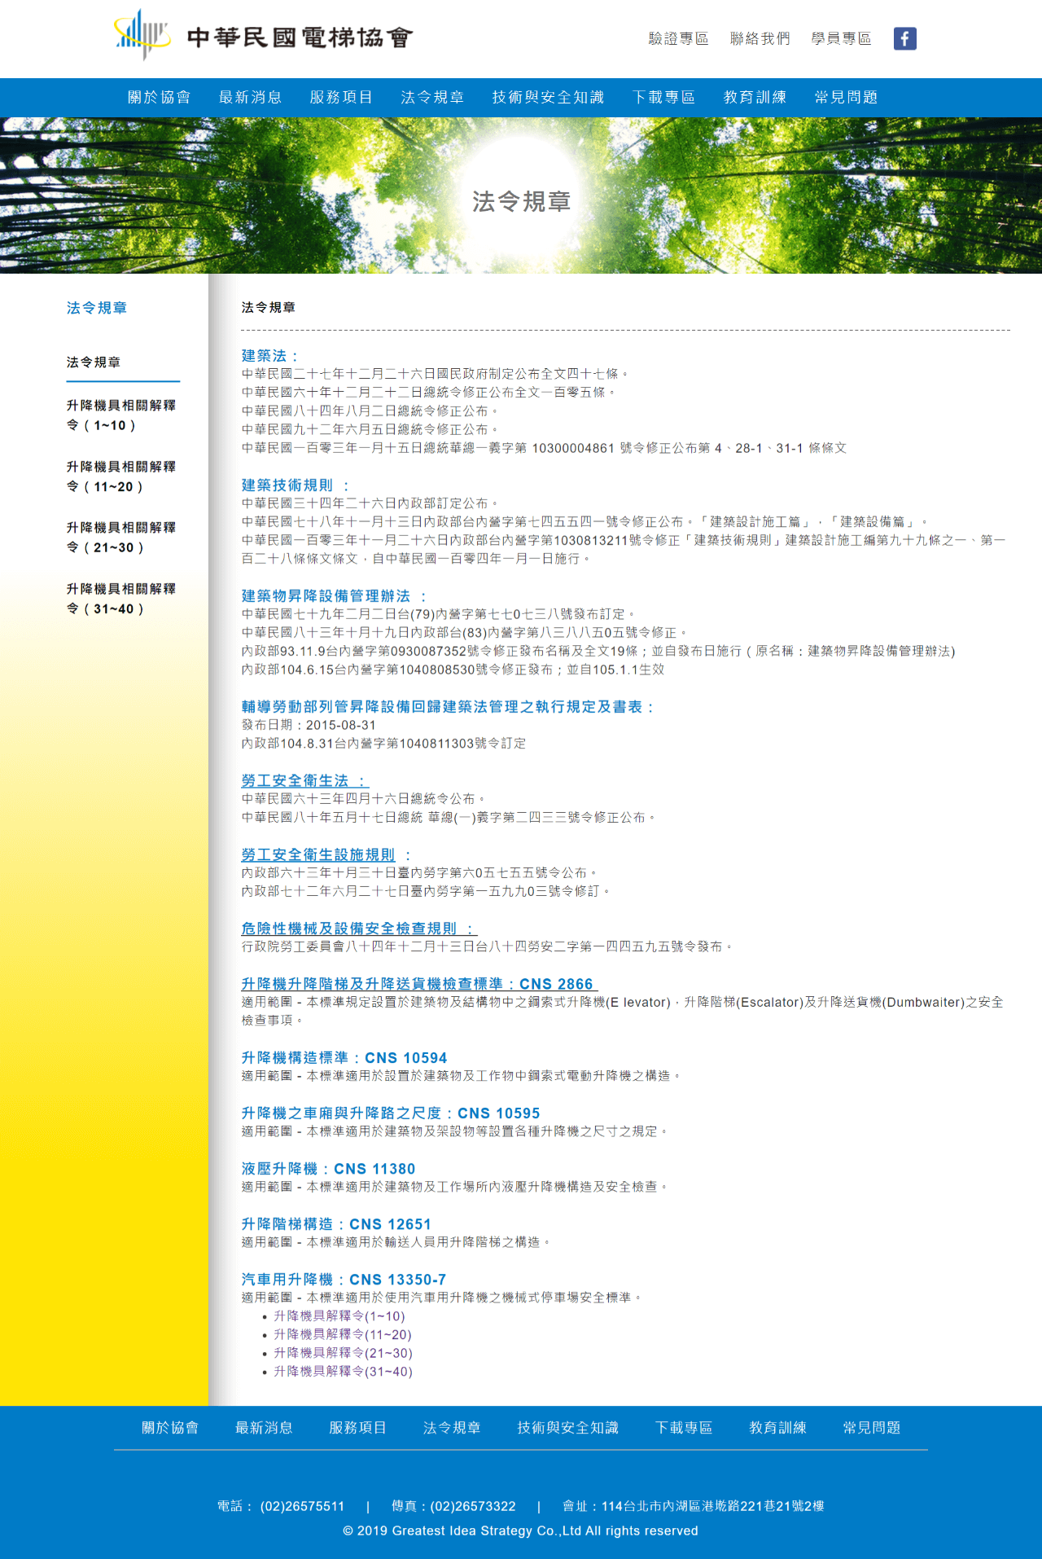Viewport: 1042px width, 1559px height.
Task: Select 下載專區 in the top navigation bar
Action: [664, 97]
